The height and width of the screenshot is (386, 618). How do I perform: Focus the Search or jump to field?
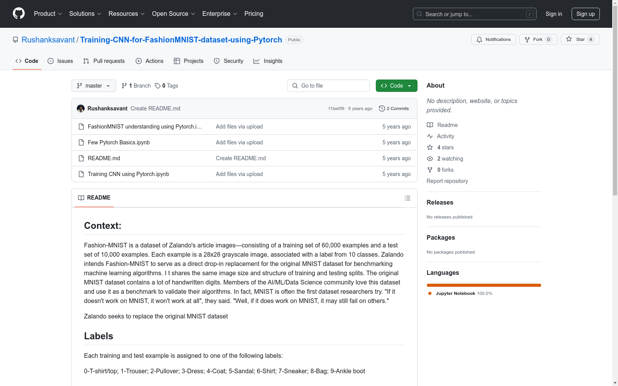475,14
